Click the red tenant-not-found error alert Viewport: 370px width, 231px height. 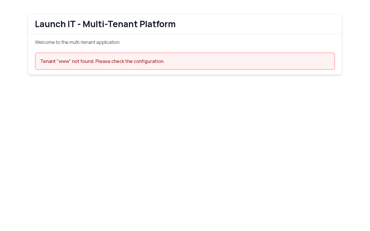[185, 61]
